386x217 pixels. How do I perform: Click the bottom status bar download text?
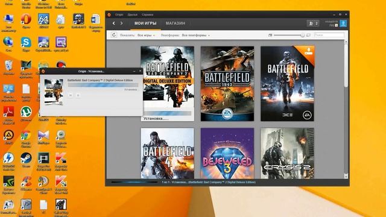pos(209,182)
